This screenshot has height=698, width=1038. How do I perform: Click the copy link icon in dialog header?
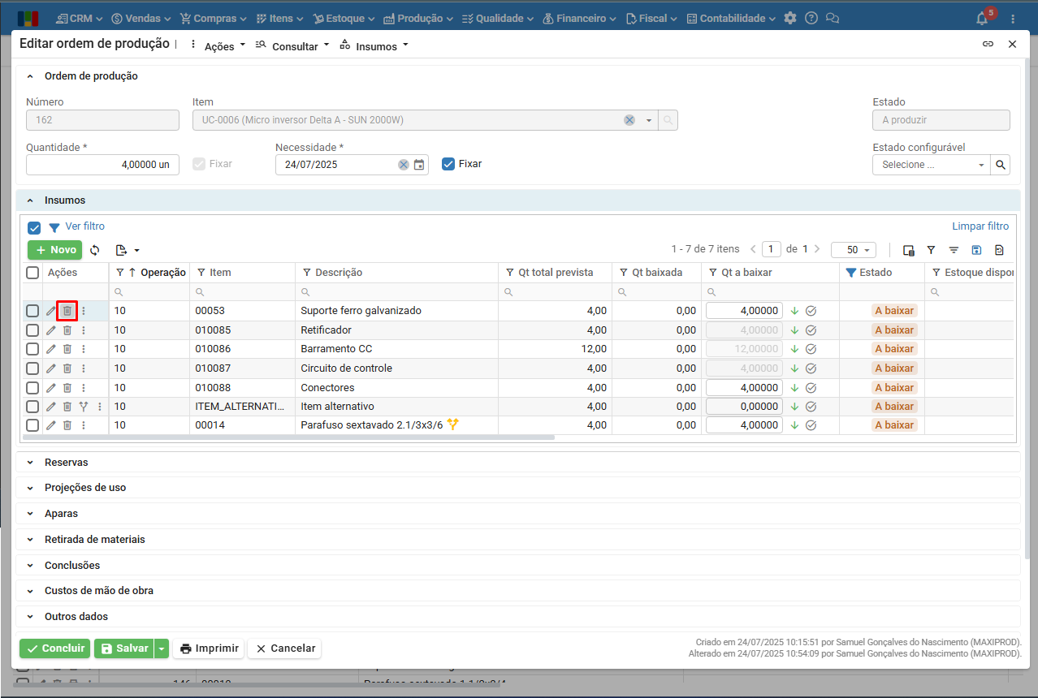tap(988, 45)
